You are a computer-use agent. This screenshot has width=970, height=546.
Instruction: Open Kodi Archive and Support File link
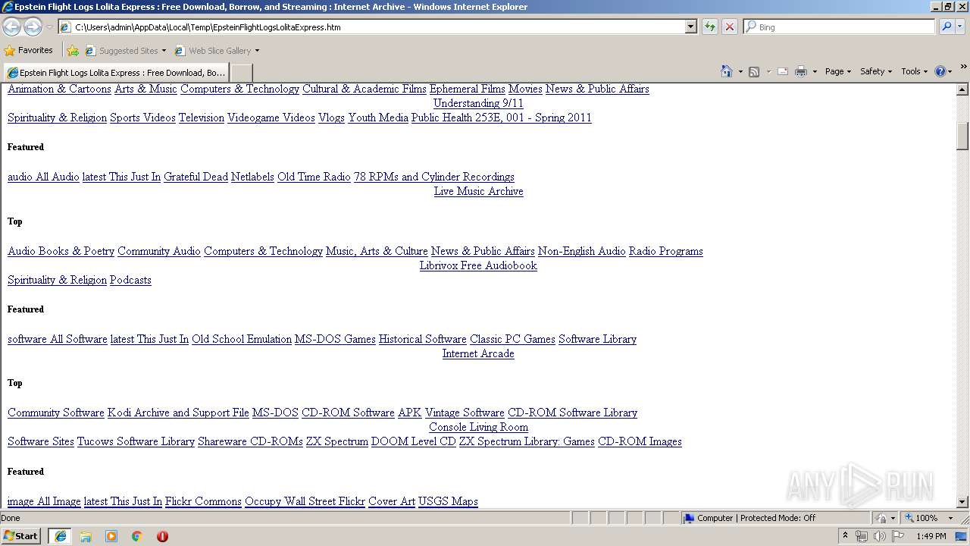178,413
